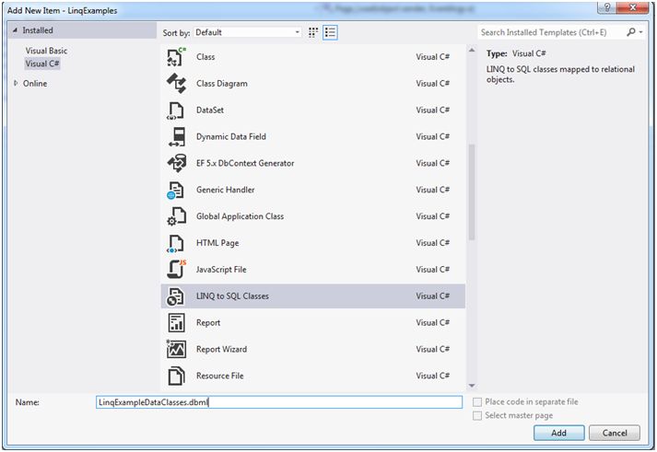Viewport: 657px width, 452px height.
Task: Switch to small icons list view
Action: pyautogui.click(x=330, y=32)
